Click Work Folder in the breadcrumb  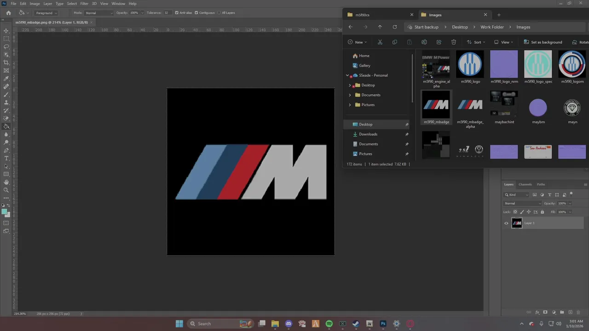(492, 27)
